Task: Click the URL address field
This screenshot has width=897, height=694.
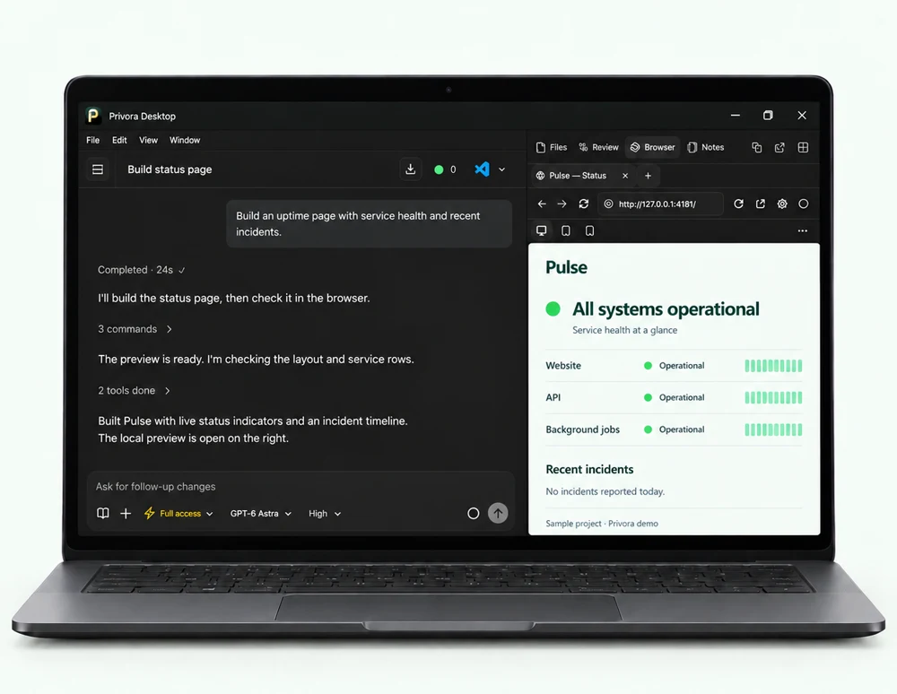Action: [x=660, y=204]
